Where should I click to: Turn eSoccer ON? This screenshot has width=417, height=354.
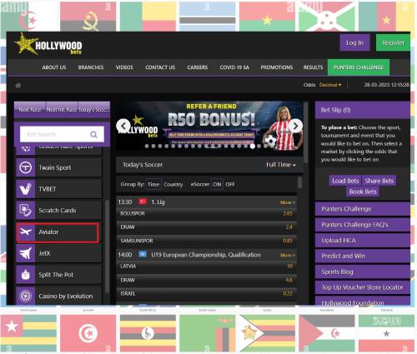(217, 184)
